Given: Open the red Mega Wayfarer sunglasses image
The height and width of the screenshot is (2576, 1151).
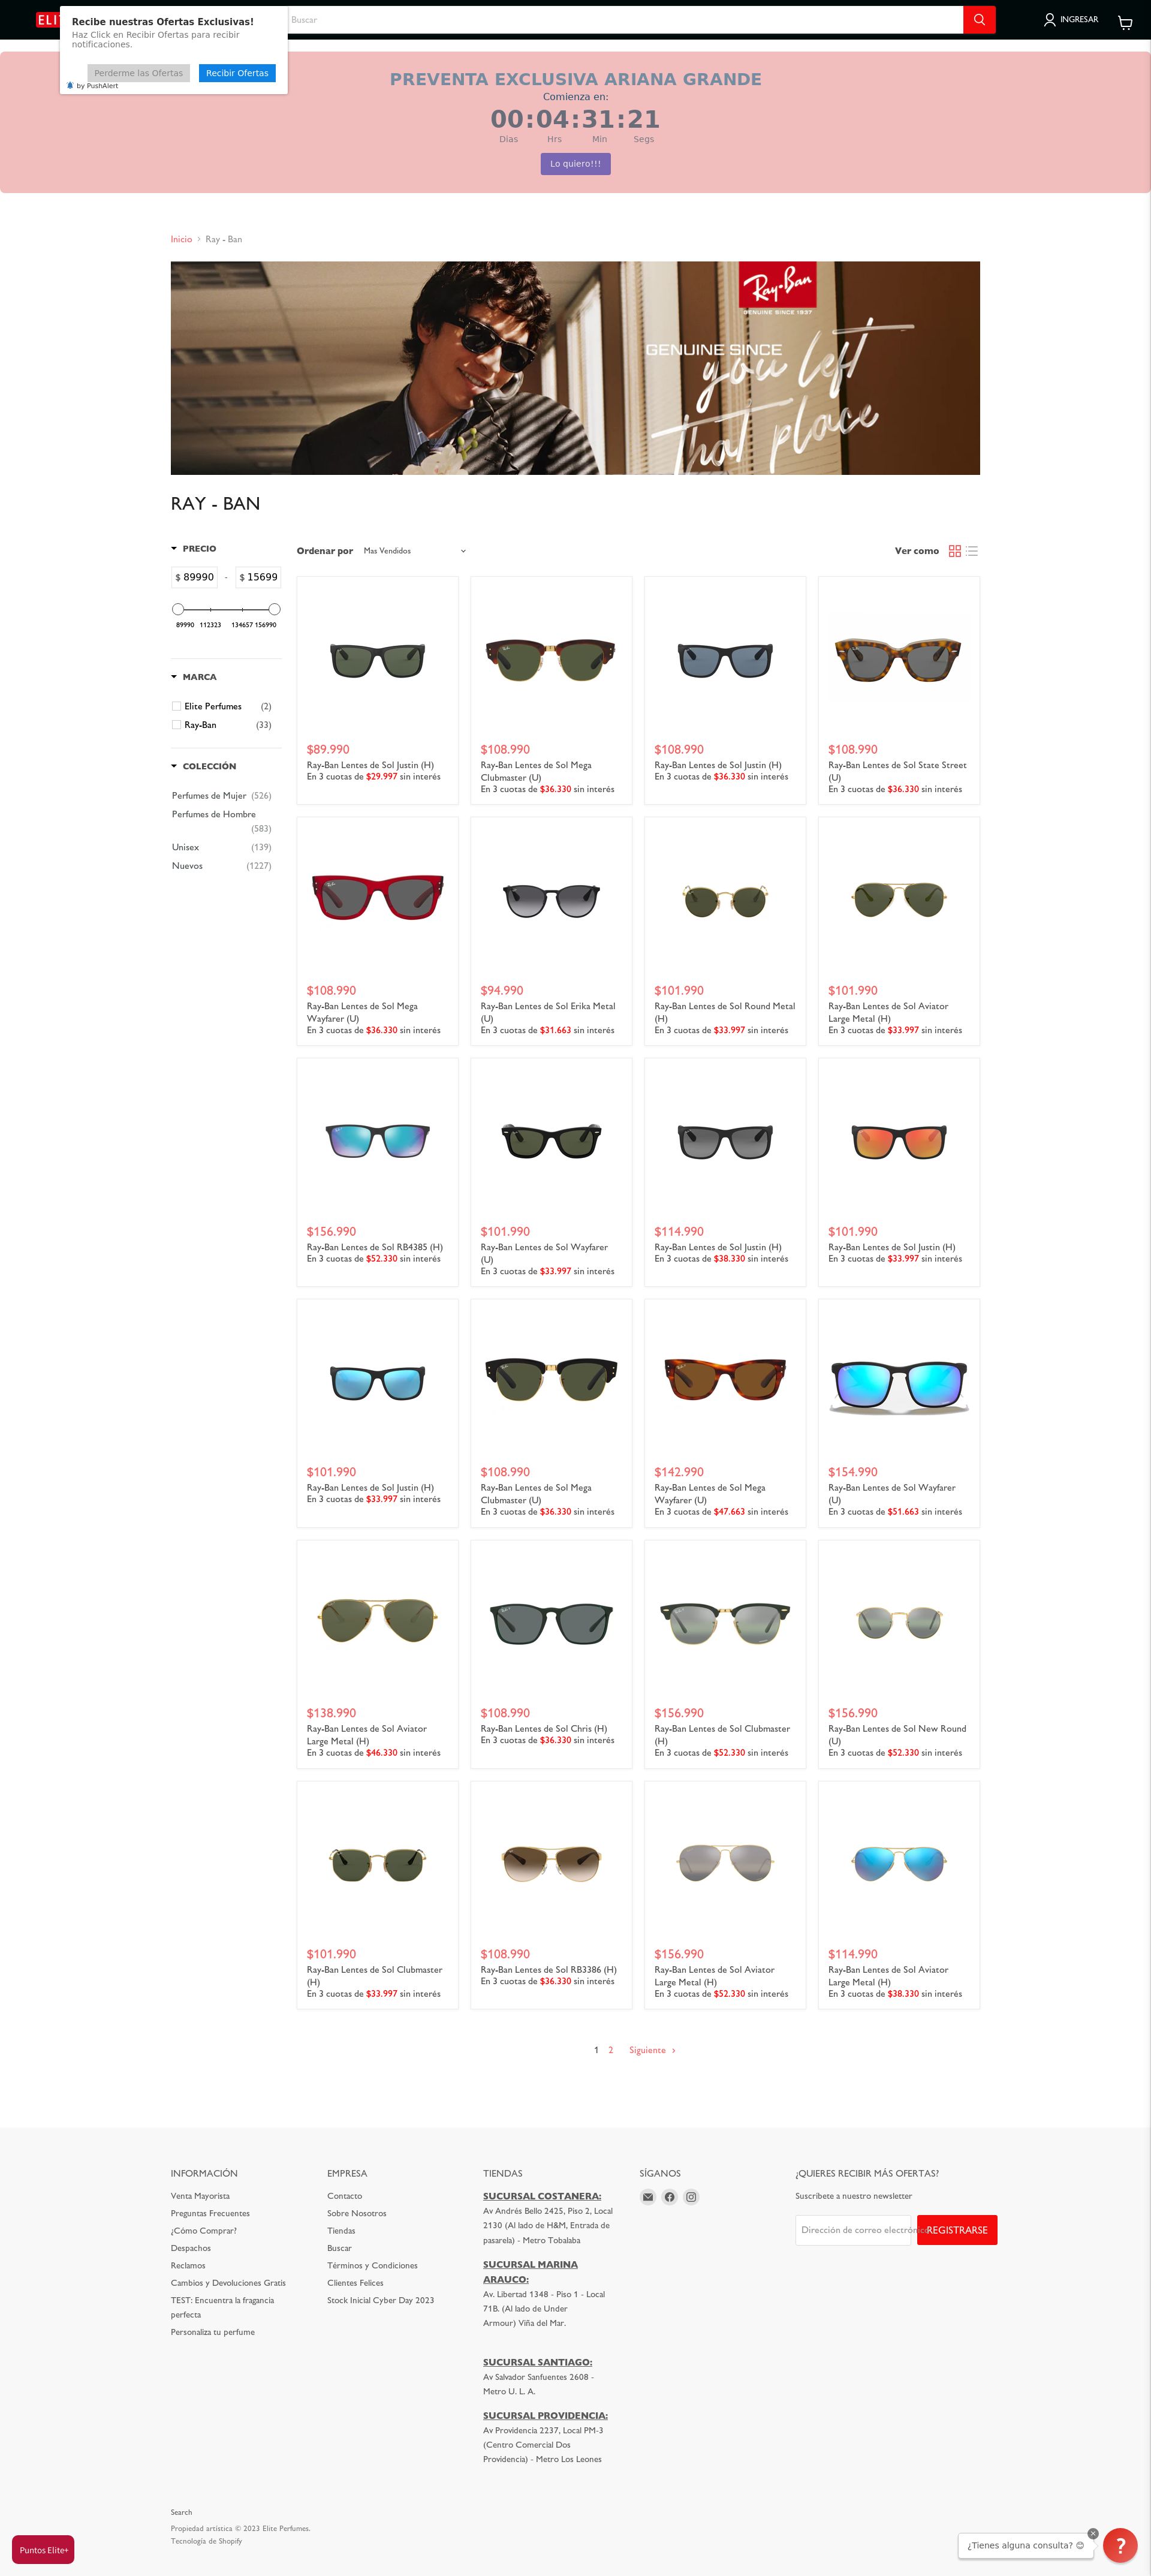Looking at the screenshot, I should point(377,899).
